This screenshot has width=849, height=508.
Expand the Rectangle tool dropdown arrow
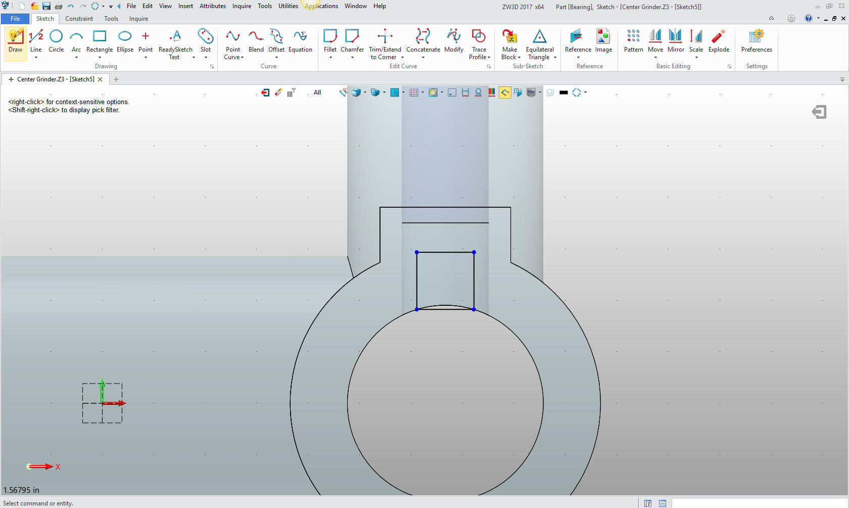point(100,58)
